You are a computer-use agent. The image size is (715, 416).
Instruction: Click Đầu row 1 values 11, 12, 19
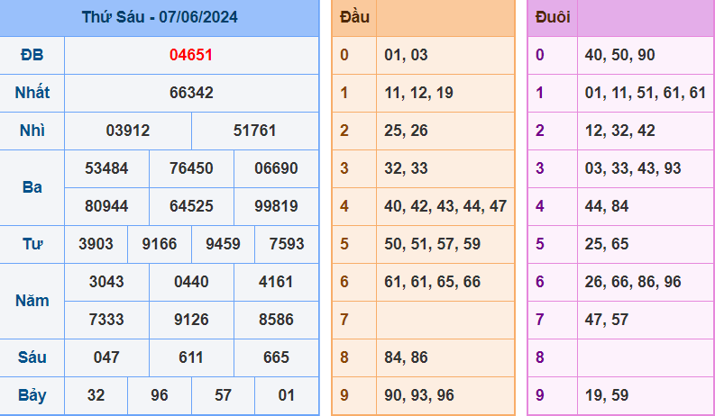[x=418, y=93]
